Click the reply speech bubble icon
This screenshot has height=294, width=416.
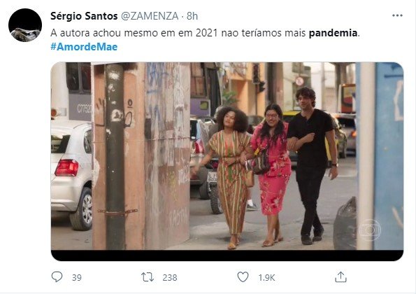point(57,276)
